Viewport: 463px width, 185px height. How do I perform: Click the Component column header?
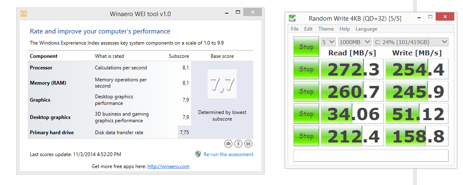[x=44, y=56]
